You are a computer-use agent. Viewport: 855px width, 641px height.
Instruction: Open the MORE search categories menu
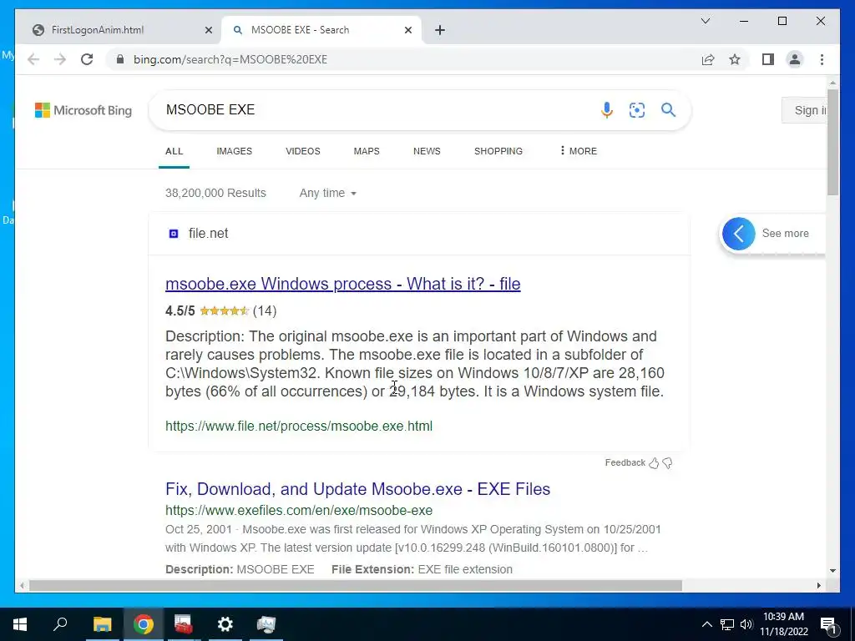[x=579, y=151]
